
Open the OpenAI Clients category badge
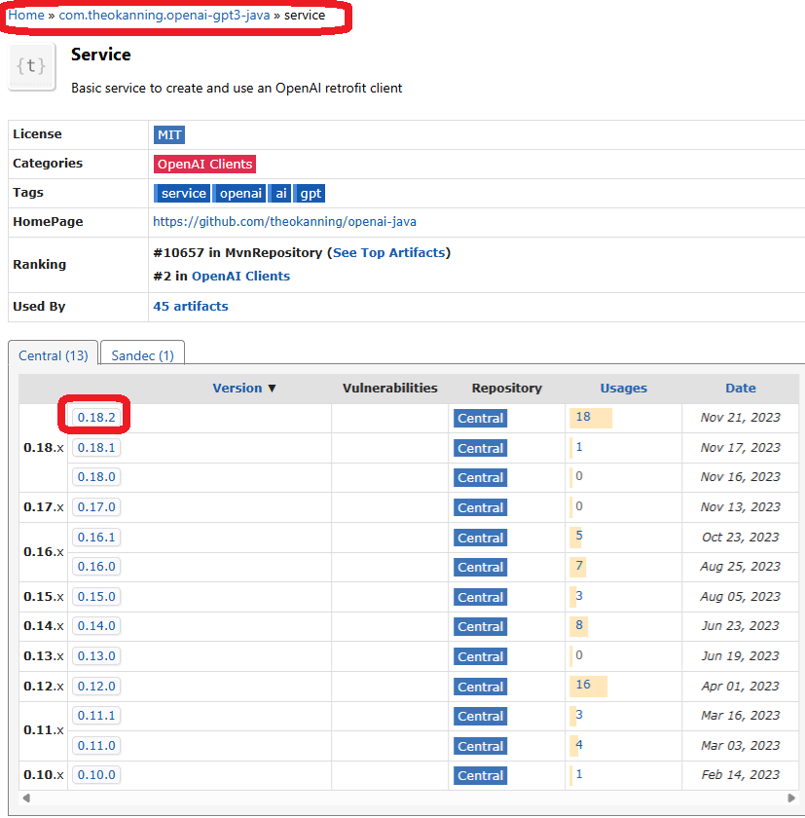[204, 164]
